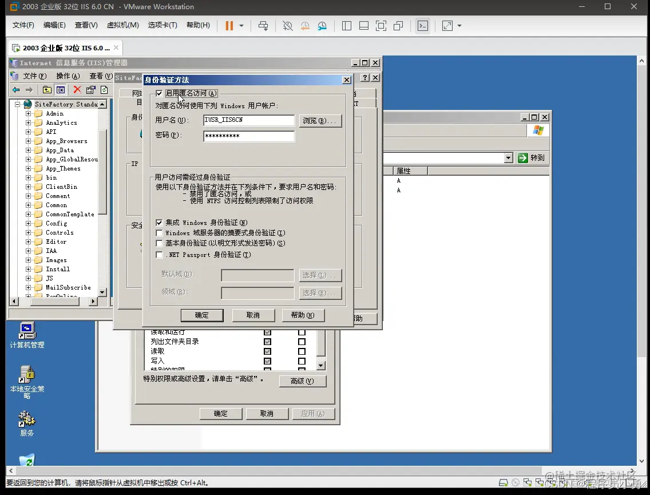Click the password input field

coord(249,136)
